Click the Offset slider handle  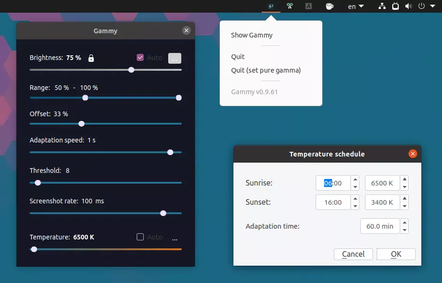pyautogui.click(x=81, y=124)
